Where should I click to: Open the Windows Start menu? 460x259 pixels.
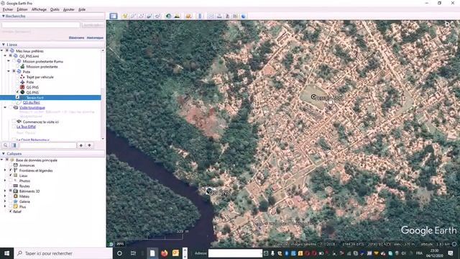6,253
